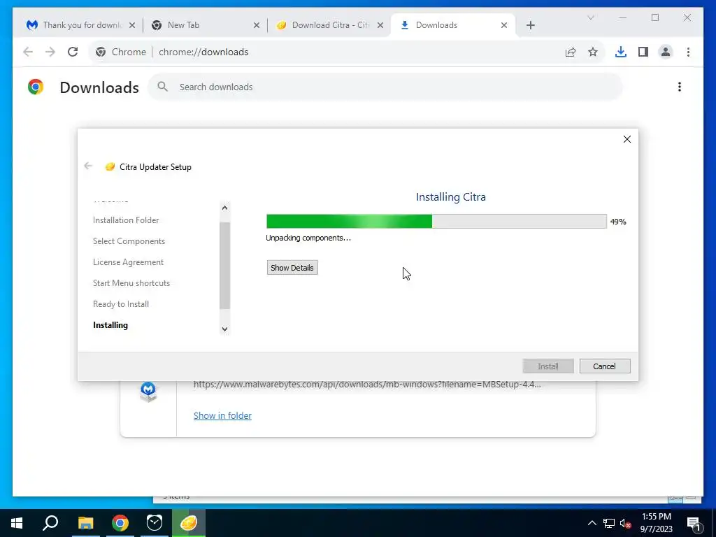Click the malwarebytes.com download URL
The width and height of the screenshot is (716, 537).
point(367,385)
